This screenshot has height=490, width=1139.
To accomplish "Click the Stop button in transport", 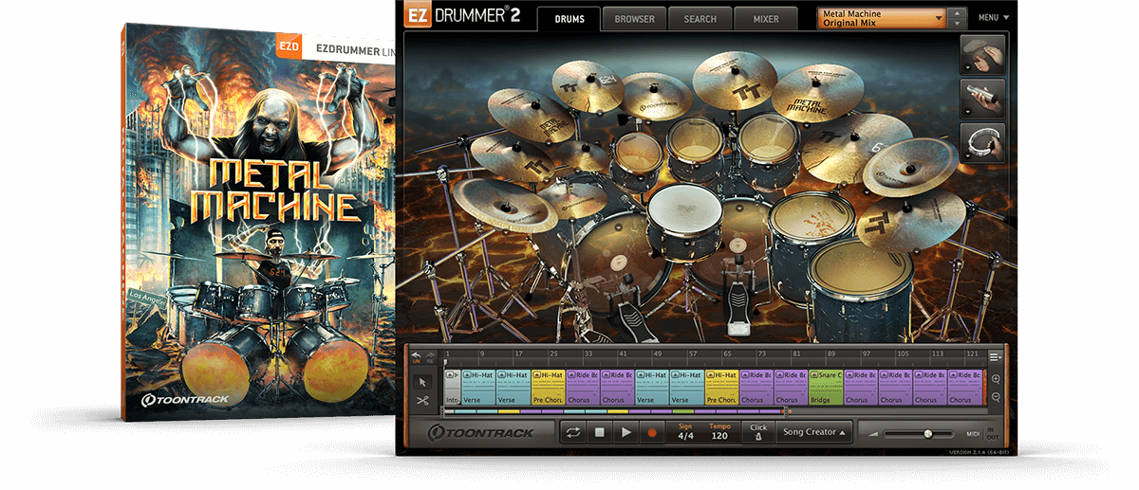I will click(x=599, y=432).
